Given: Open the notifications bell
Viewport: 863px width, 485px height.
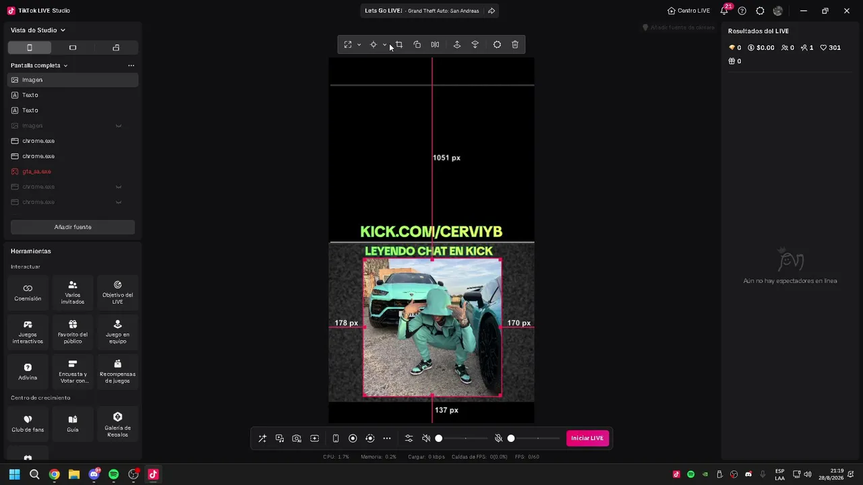Looking at the screenshot, I should (724, 11).
